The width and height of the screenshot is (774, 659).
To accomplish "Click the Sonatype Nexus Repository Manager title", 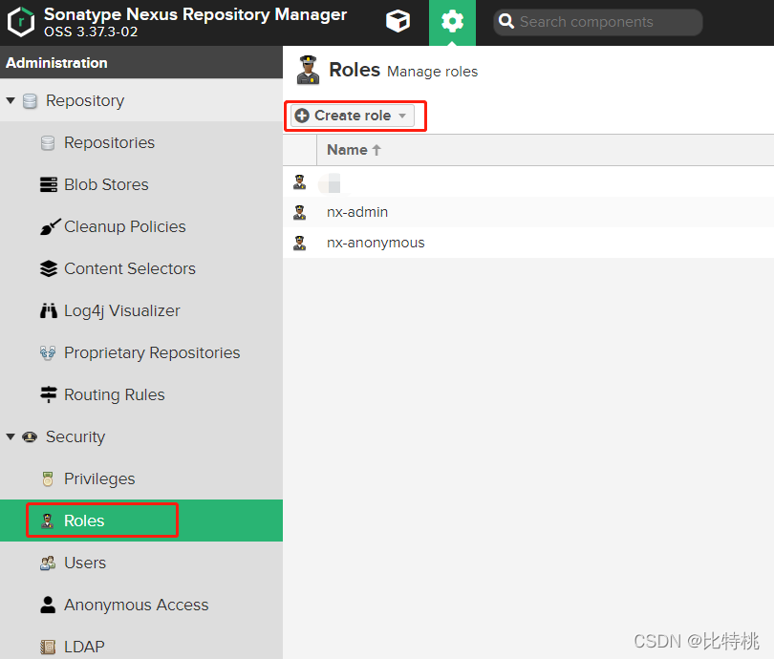I will 196,14.
